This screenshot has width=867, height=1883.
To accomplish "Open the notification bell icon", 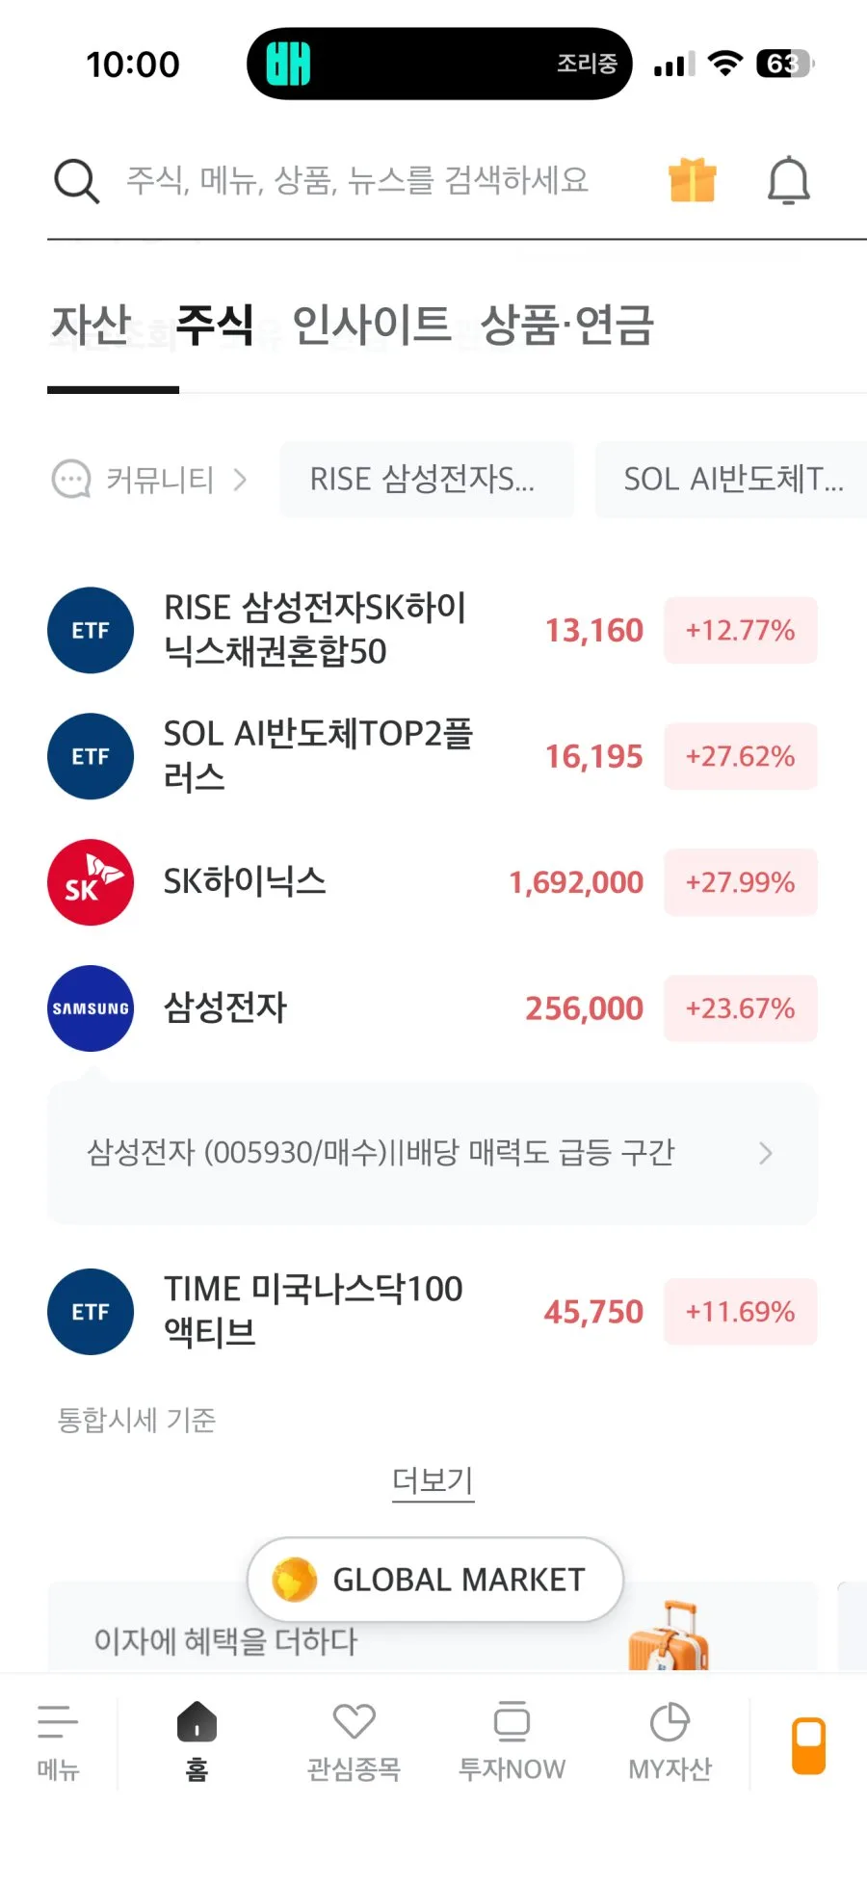I will pyautogui.click(x=788, y=180).
